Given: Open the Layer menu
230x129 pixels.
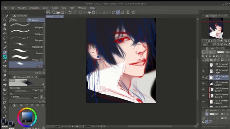Looking at the screenshot, I should [x=46, y=8].
